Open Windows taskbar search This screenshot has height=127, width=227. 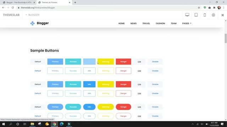coord(11,124)
